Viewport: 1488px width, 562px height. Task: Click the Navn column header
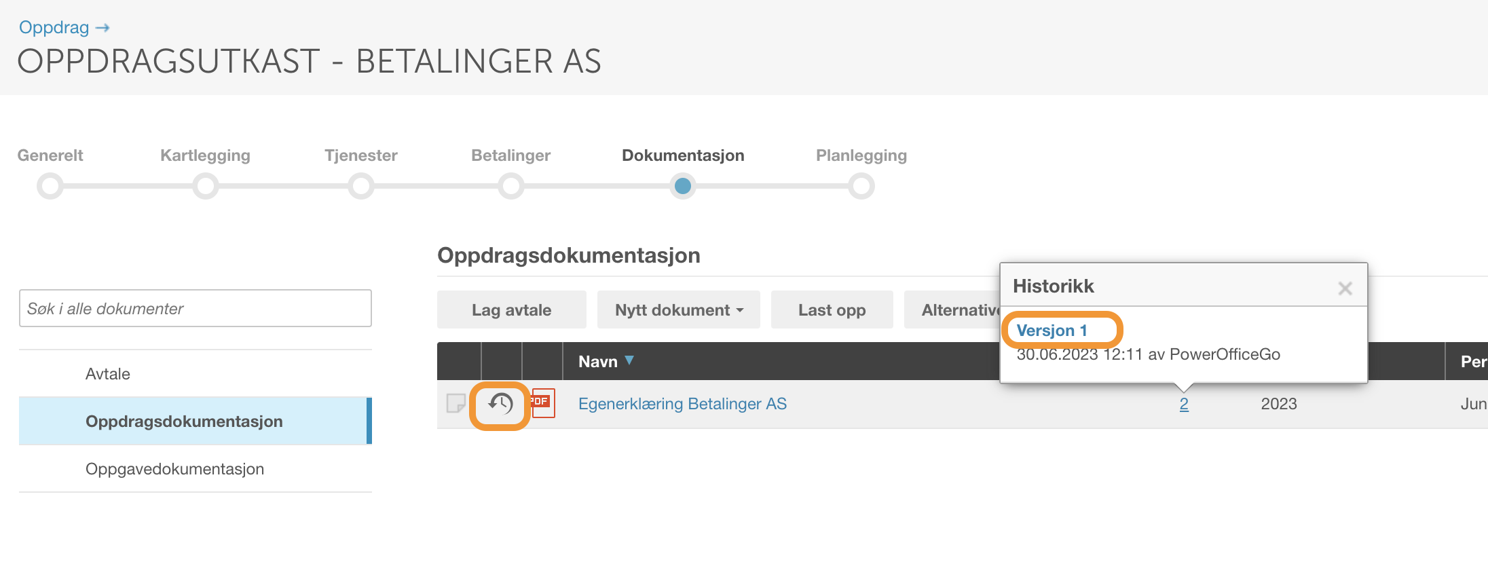(598, 362)
